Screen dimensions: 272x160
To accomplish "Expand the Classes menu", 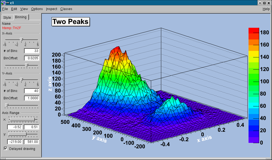I will pyautogui.click(x=66, y=9).
